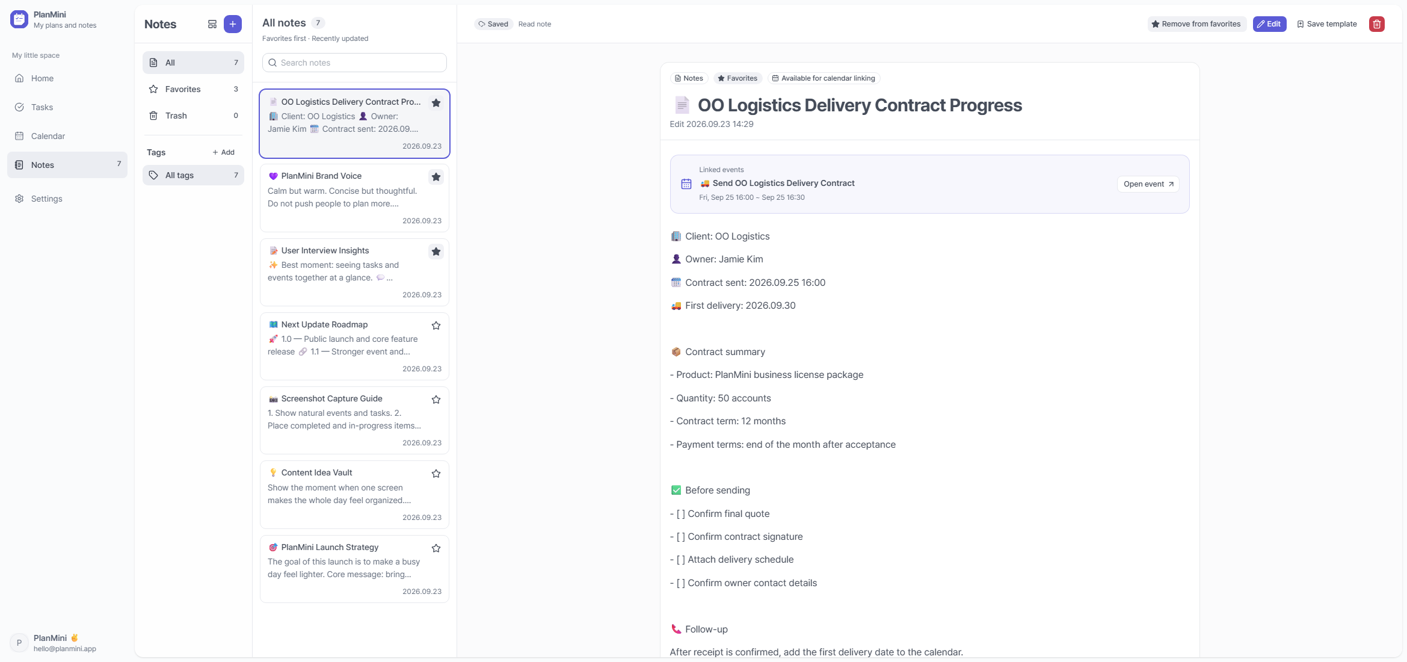Open the Content Idea Vault note
Image resolution: width=1407 pixels, height=662 pixels.
pyautogui.click(x=354, y=495)
